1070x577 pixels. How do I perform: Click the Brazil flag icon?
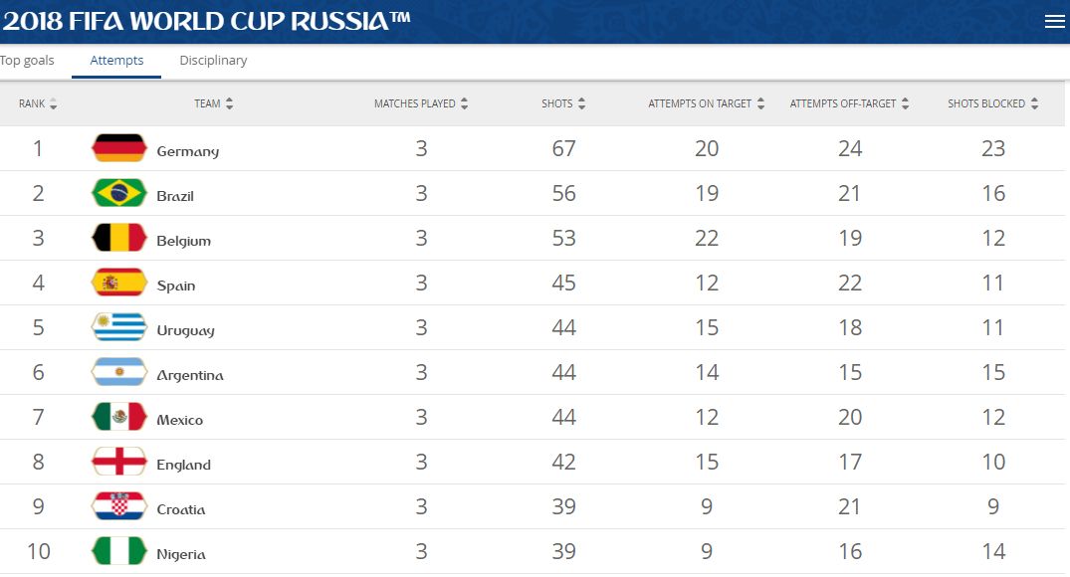click(117, 193)
